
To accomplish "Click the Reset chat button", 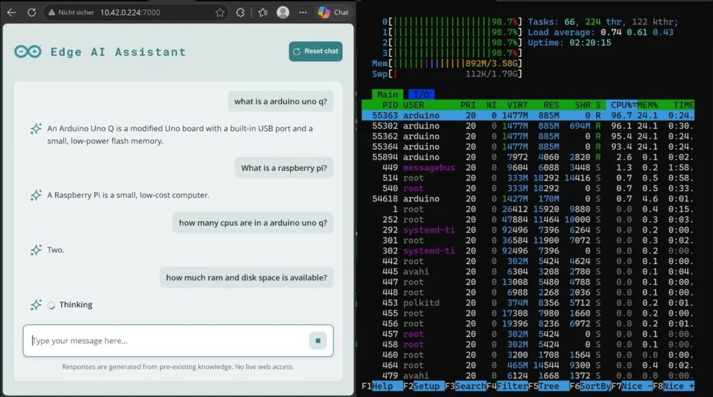I will [315, 52].
